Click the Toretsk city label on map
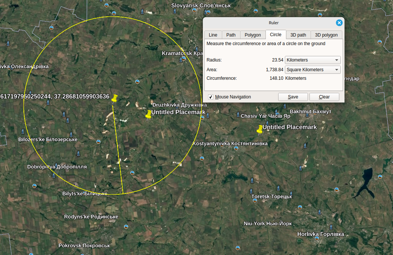This screenshot has height=255, width=393. coord(271,196)
